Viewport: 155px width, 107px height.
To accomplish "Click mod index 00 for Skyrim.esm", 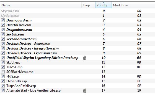I will [x=139, y=11].
